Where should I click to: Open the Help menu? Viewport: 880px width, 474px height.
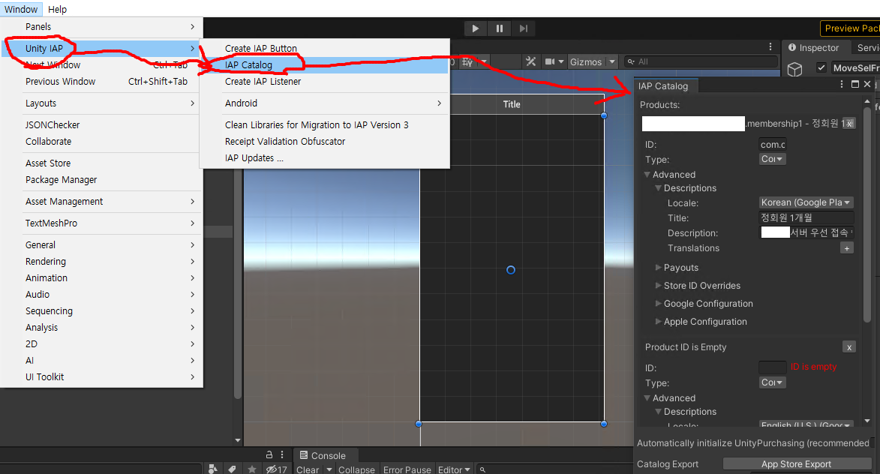coord(57,9)
